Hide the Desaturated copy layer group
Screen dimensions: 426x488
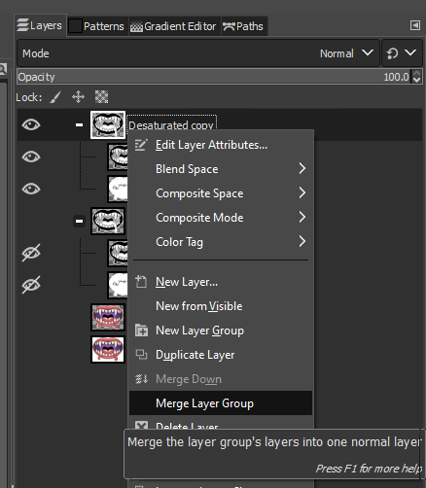(31, 124)
